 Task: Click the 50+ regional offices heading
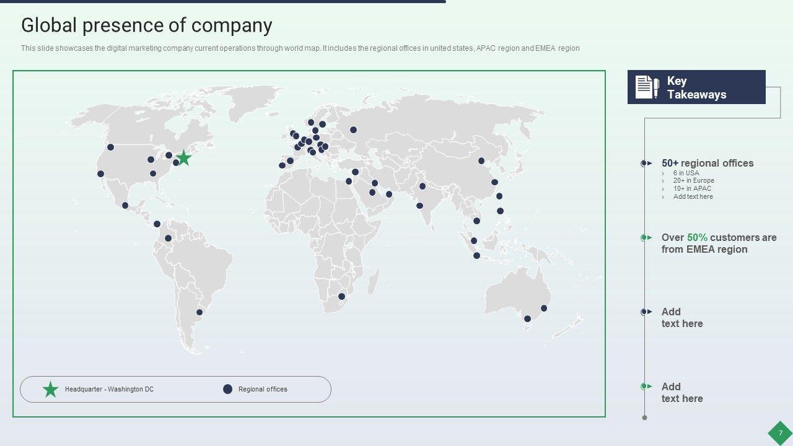[708, 164]
